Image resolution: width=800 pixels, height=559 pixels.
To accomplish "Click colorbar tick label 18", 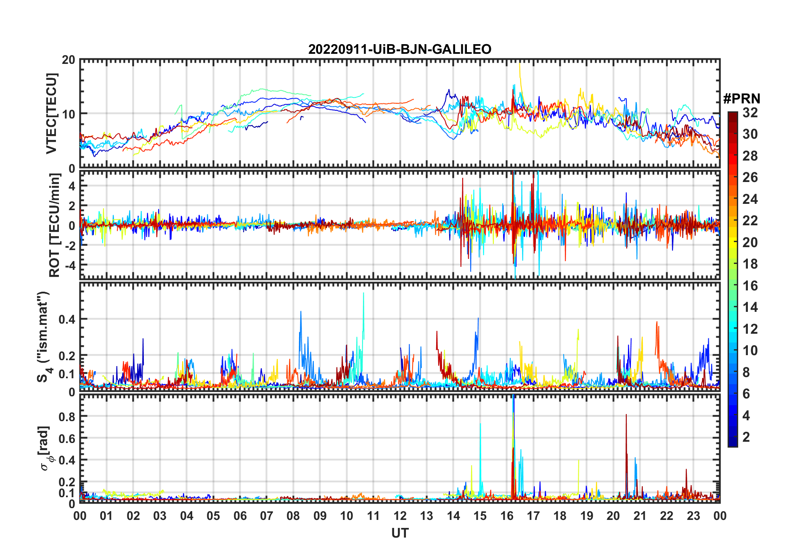I will pyautogui.click(x=750, y=264).
